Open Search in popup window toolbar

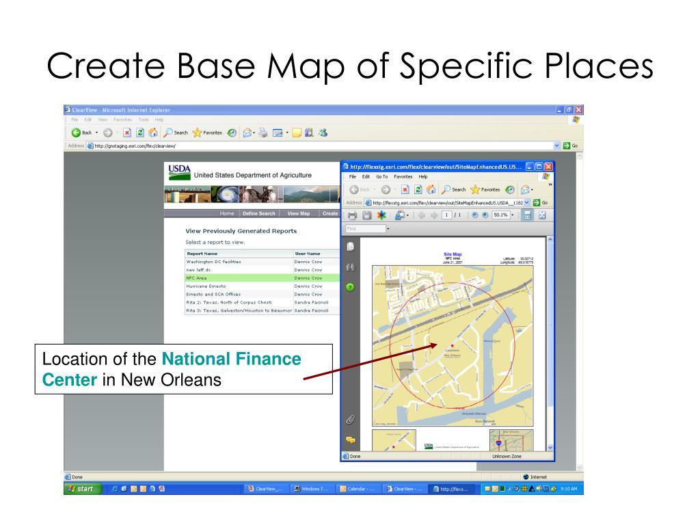click(454, 190)
